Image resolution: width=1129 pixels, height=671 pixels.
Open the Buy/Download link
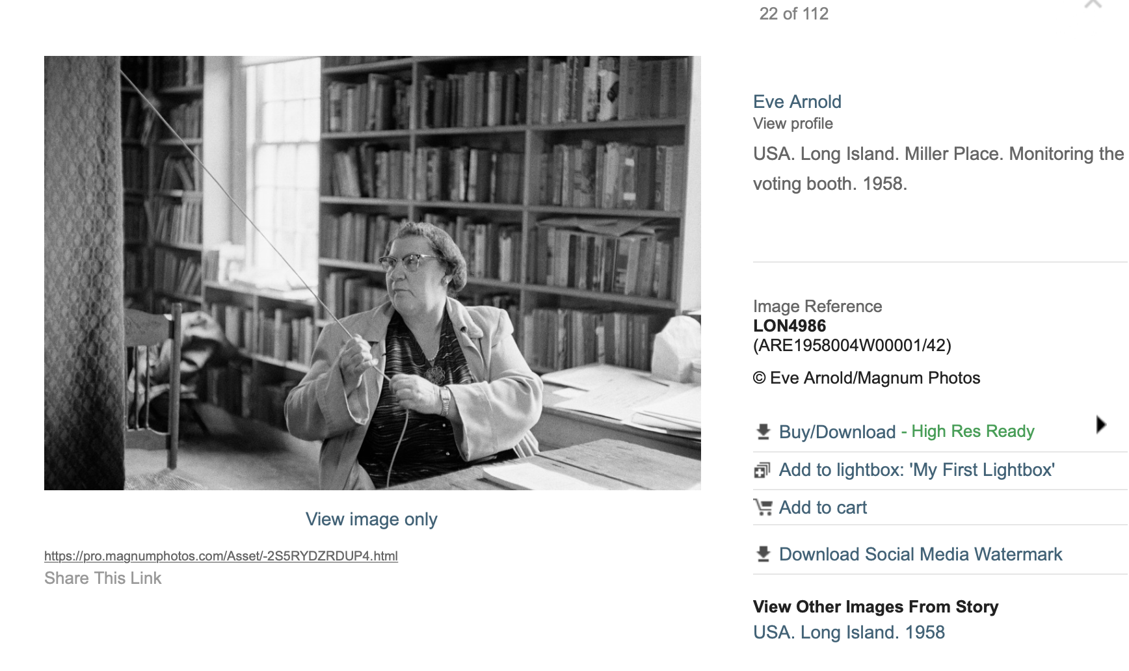click(x=837, y=432)
